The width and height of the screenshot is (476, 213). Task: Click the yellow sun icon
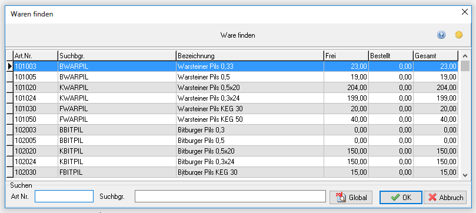pyautogui.click(x=459, y=35)
